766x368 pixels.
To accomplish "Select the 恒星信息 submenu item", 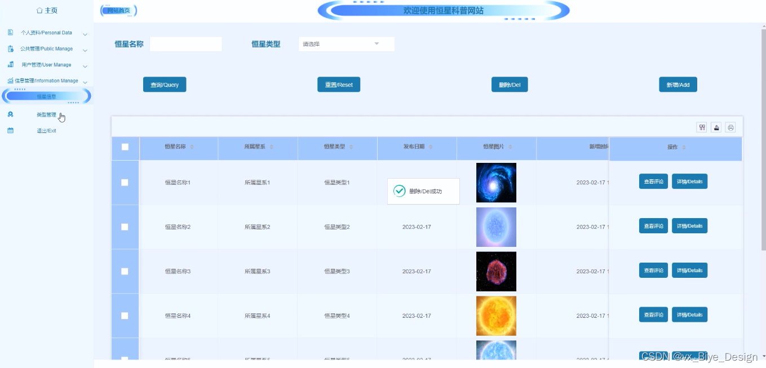I will pyautogui.click(x=46, y=96).
